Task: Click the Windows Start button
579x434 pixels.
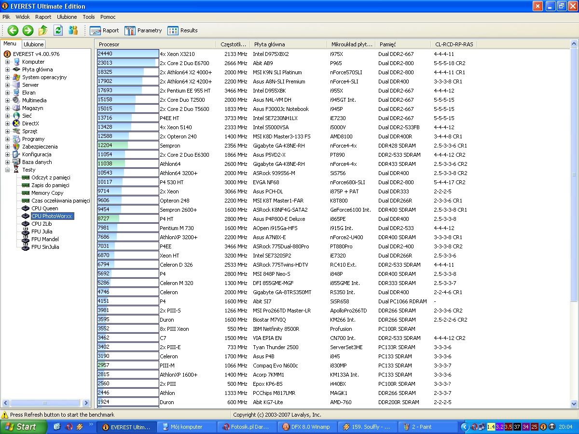Action: [x=24, y=427]
